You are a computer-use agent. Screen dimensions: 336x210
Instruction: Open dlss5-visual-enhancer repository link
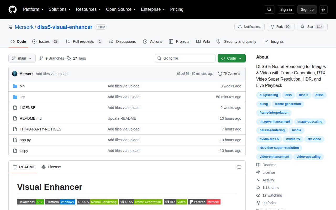point(65,27)
